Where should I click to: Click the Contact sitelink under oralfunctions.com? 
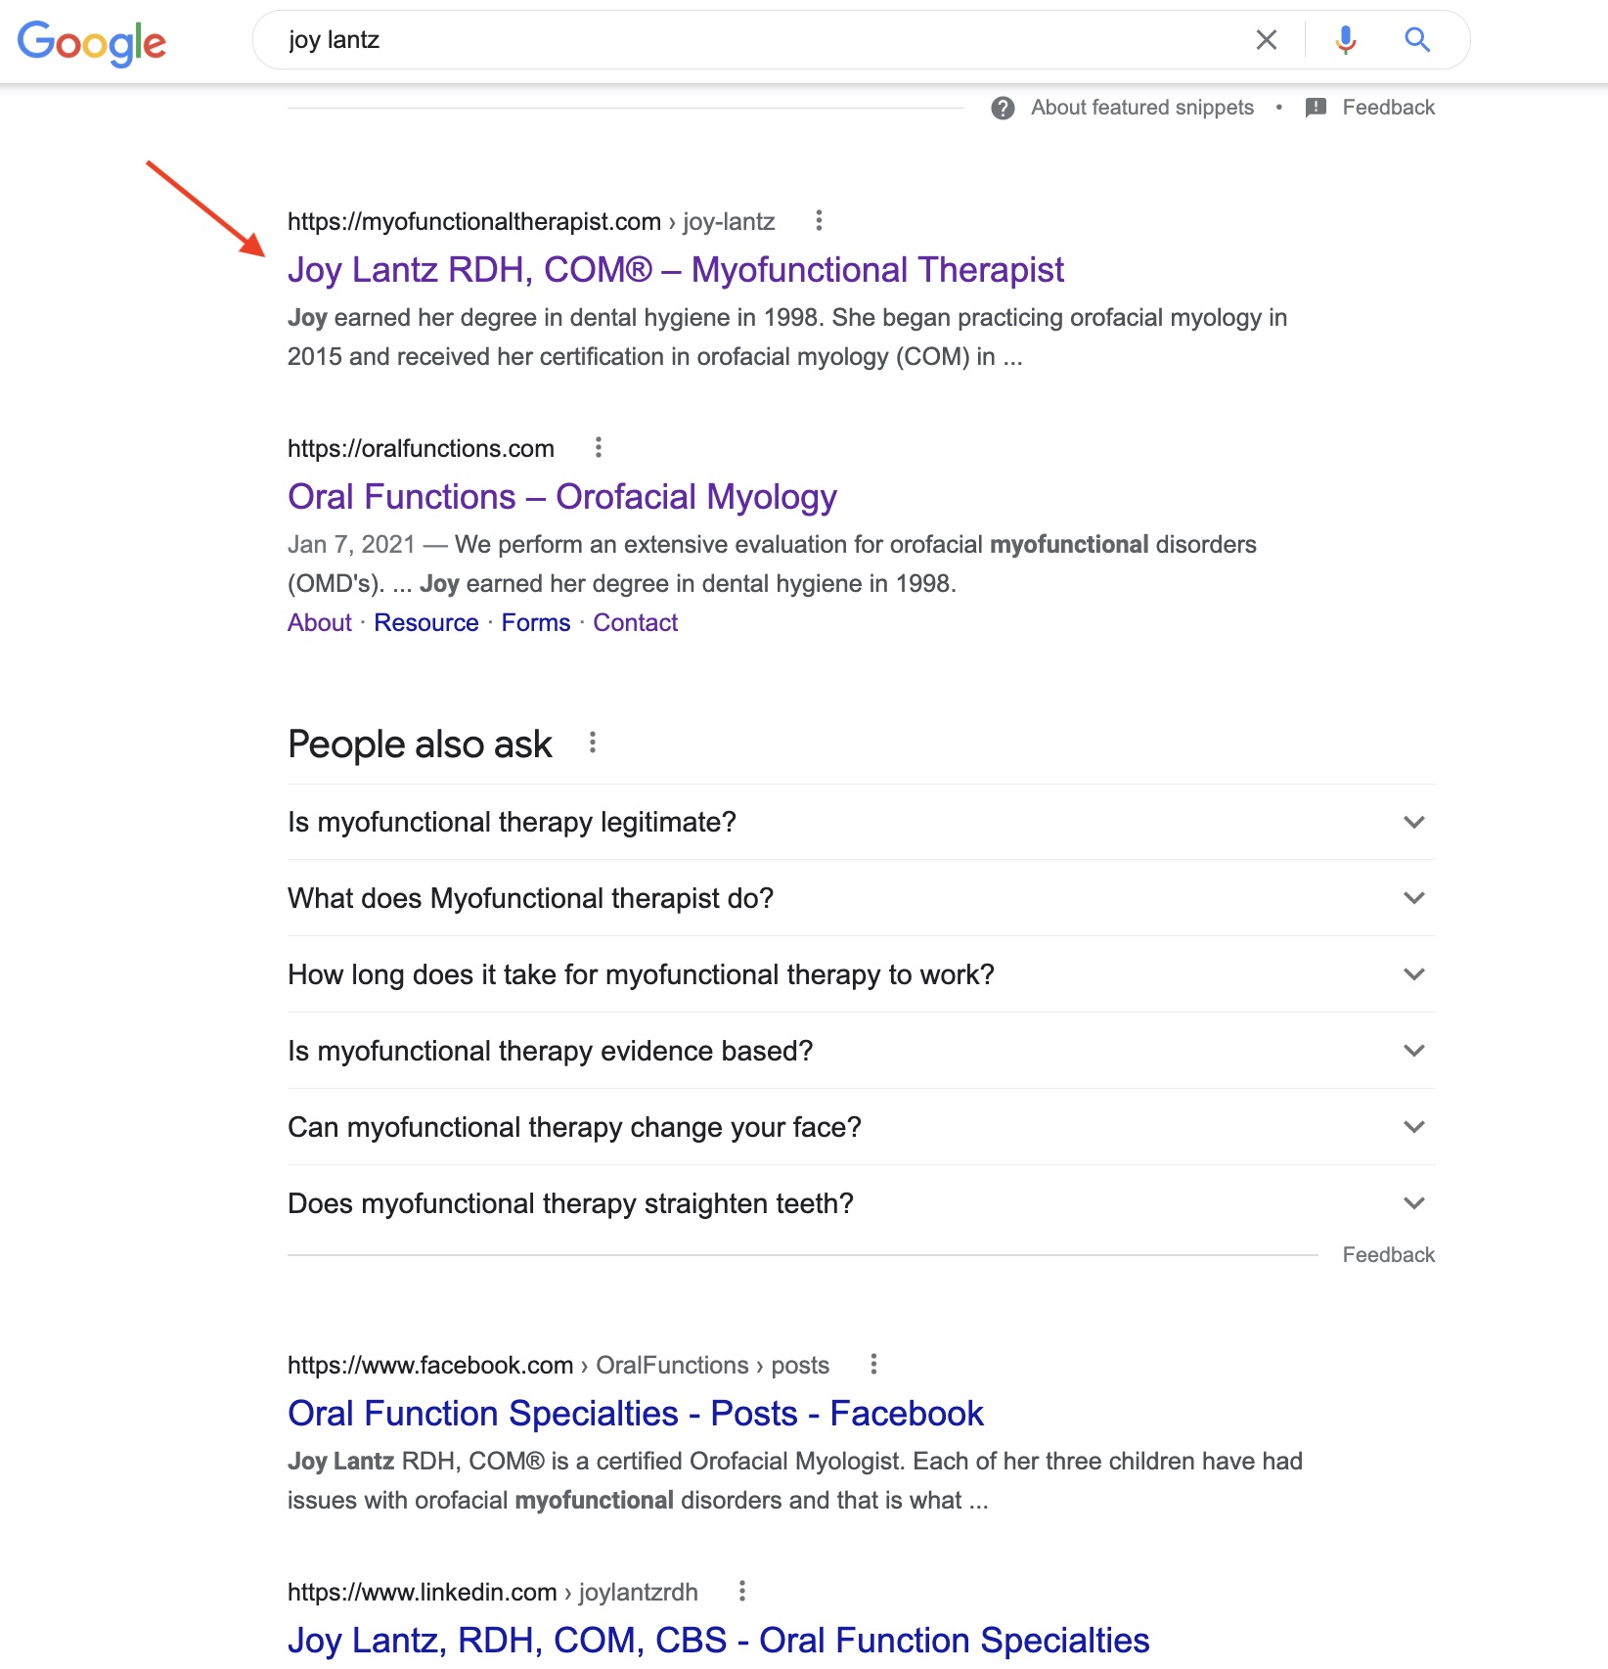pyautogui.click(x=636, y=622)
